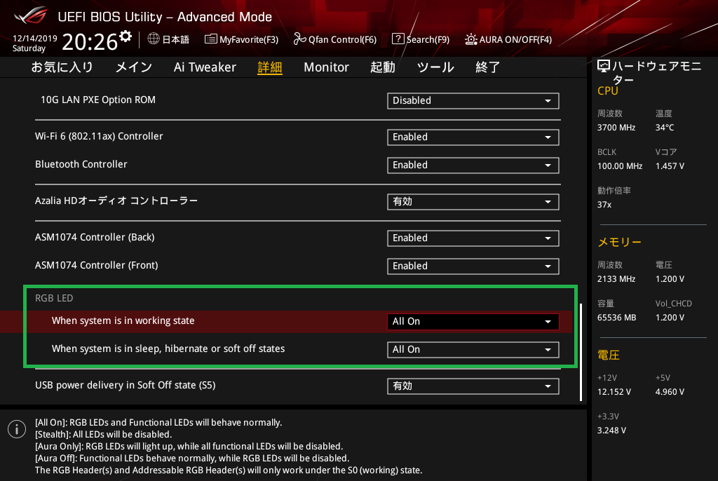Expand USB power delivery S5 dropdown
This screenshot has height=481, width=718.
point(473,386)
